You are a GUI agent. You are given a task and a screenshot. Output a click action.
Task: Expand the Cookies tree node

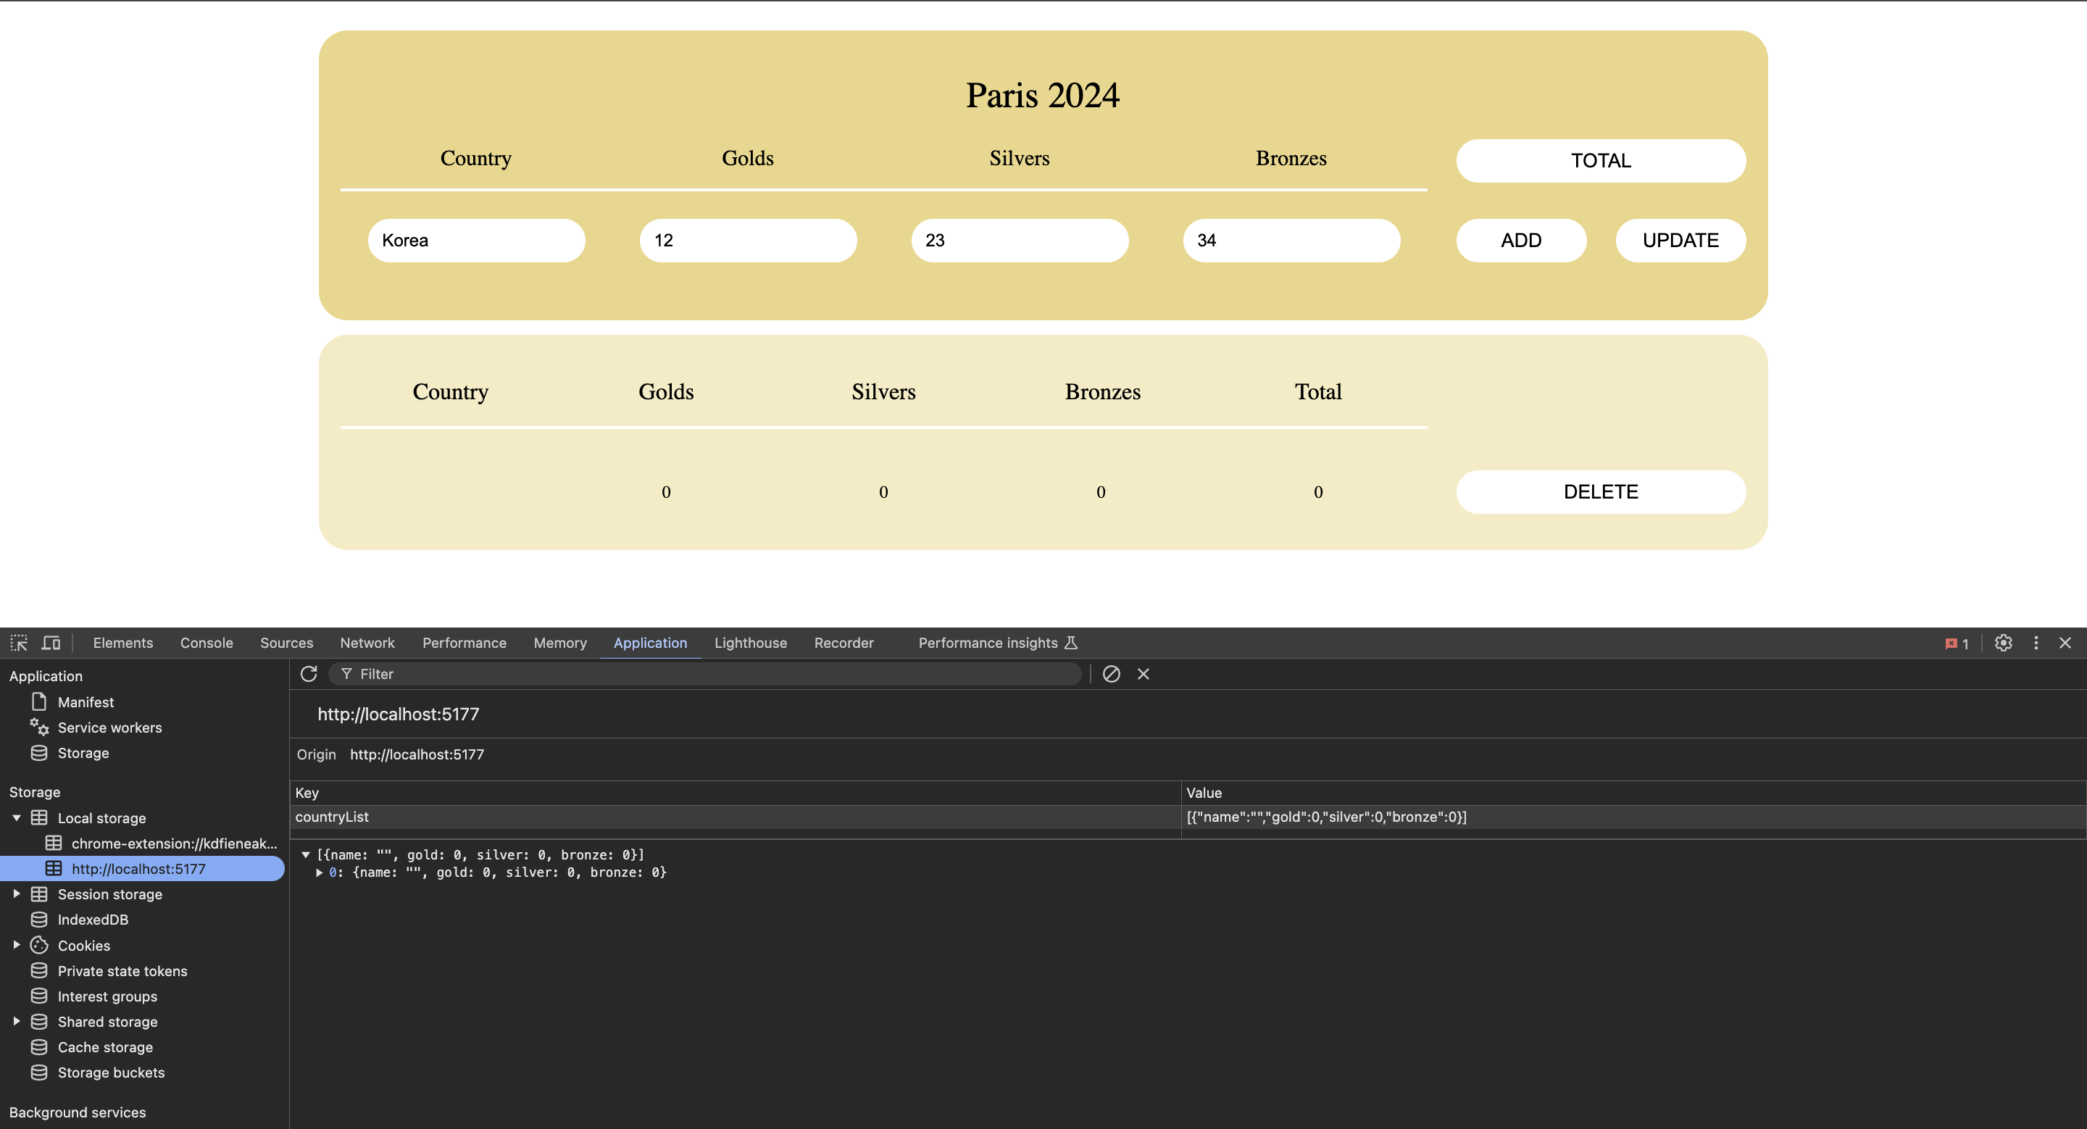(16, 945)
